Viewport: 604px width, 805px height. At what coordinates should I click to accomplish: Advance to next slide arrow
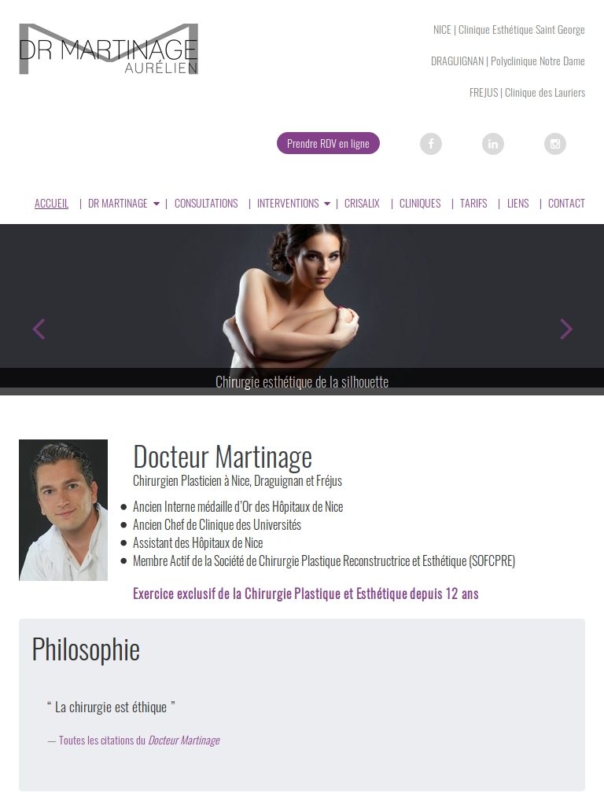pos(566,329)
